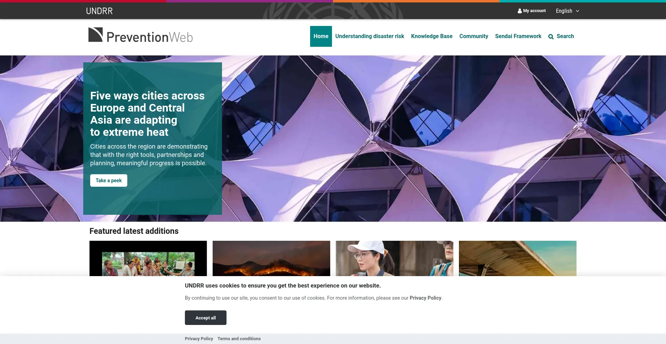Open the English language dropdown
Screen dimensions: 666x344
pyautogui.click(x=567, y=11)
